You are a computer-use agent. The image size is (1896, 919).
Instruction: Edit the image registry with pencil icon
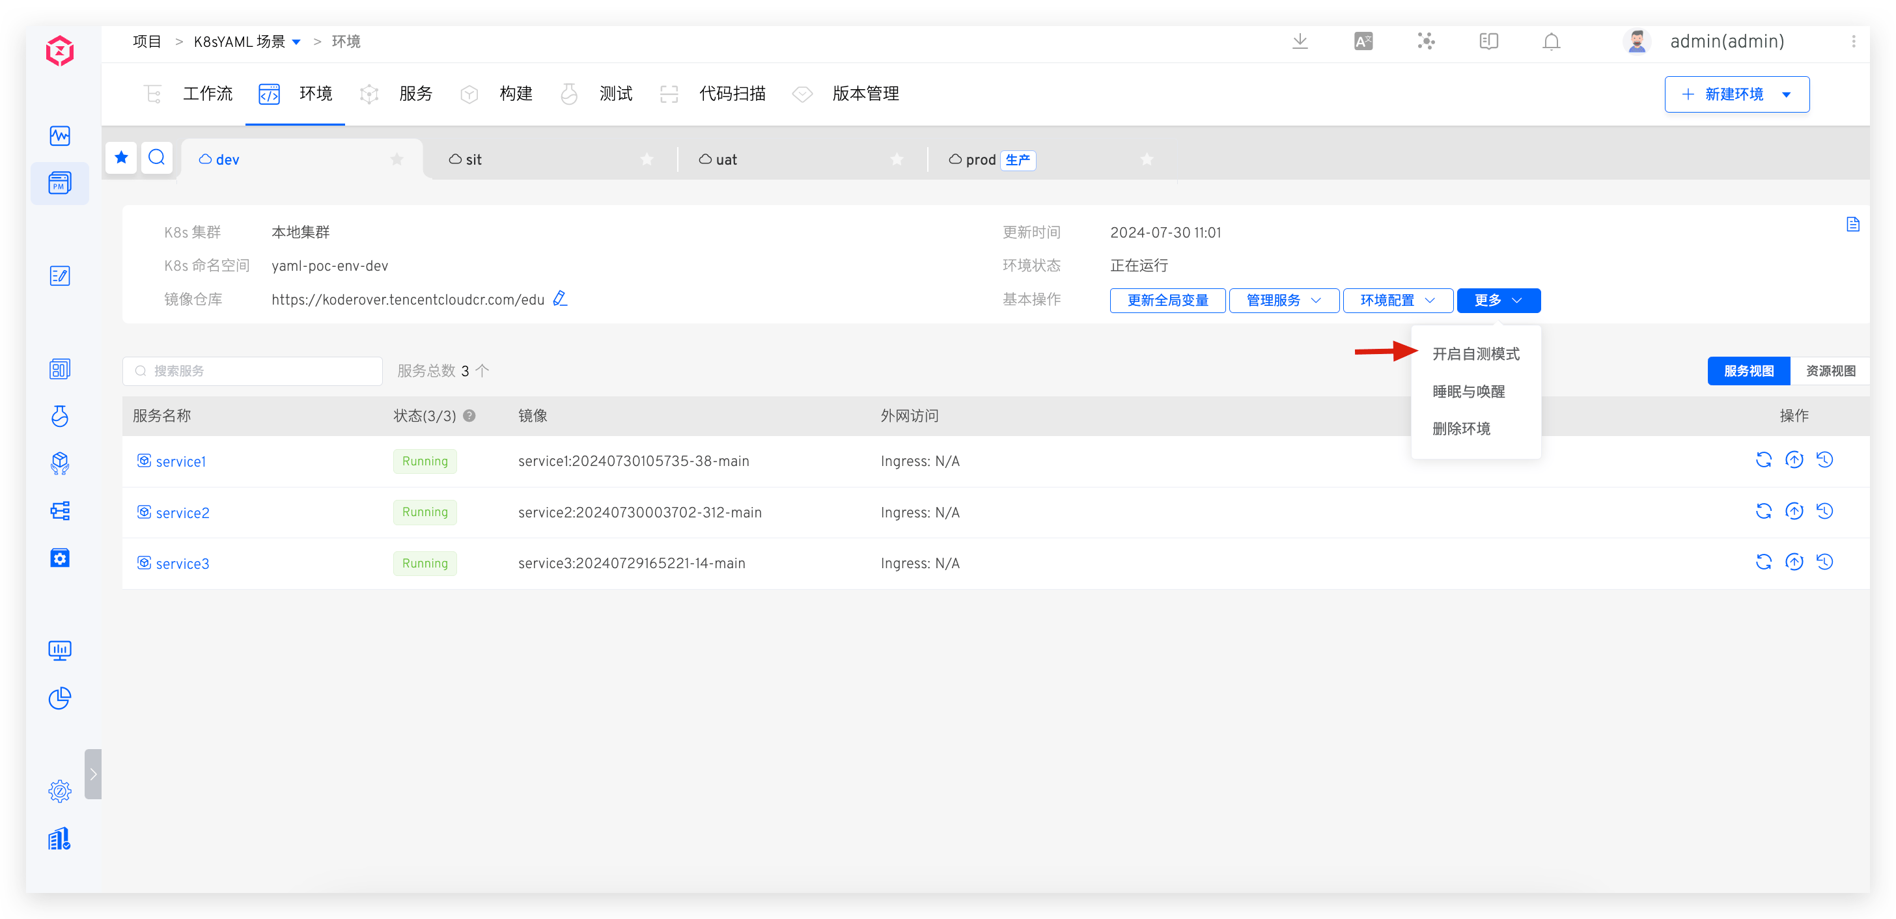(x=560, y=299)
